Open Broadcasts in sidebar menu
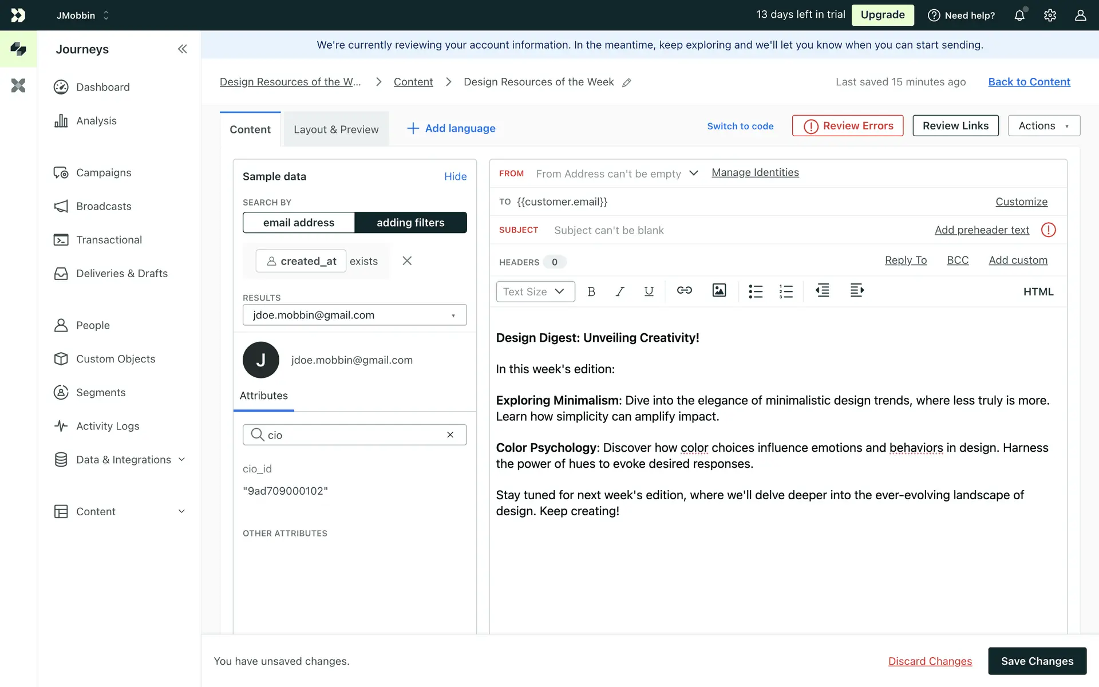Viewport: 1099px width, 687px height. (x=104, y=206)
